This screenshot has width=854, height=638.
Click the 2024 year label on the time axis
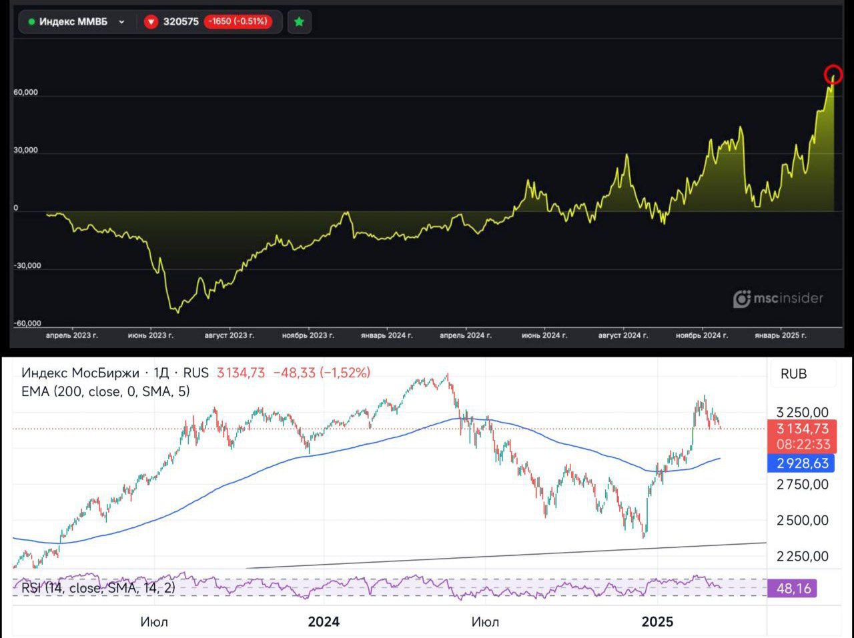324,622
